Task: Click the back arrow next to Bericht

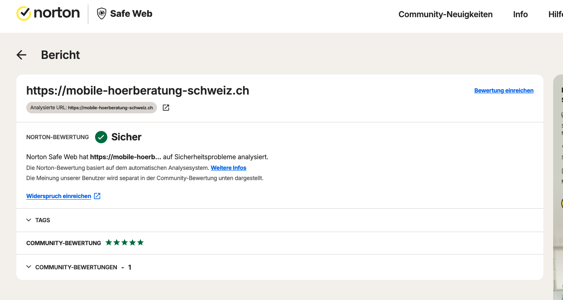Action: [x=21, y=55]
